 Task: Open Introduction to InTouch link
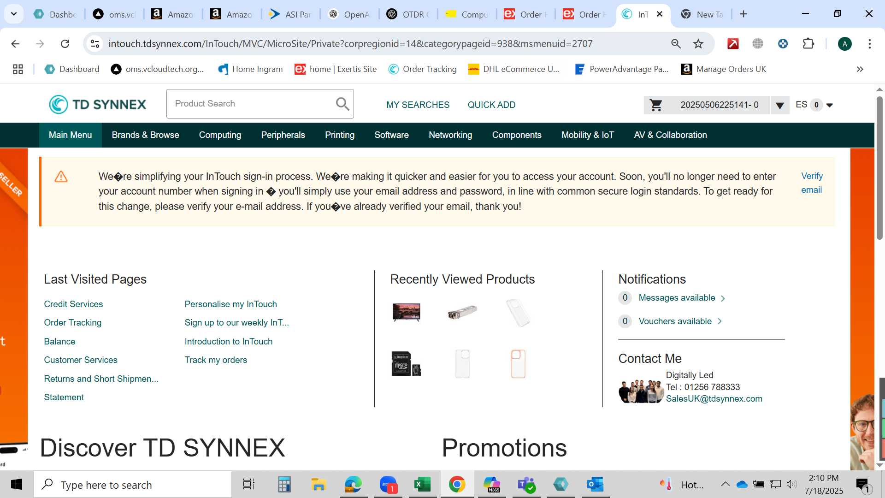[x=228, y=342]
